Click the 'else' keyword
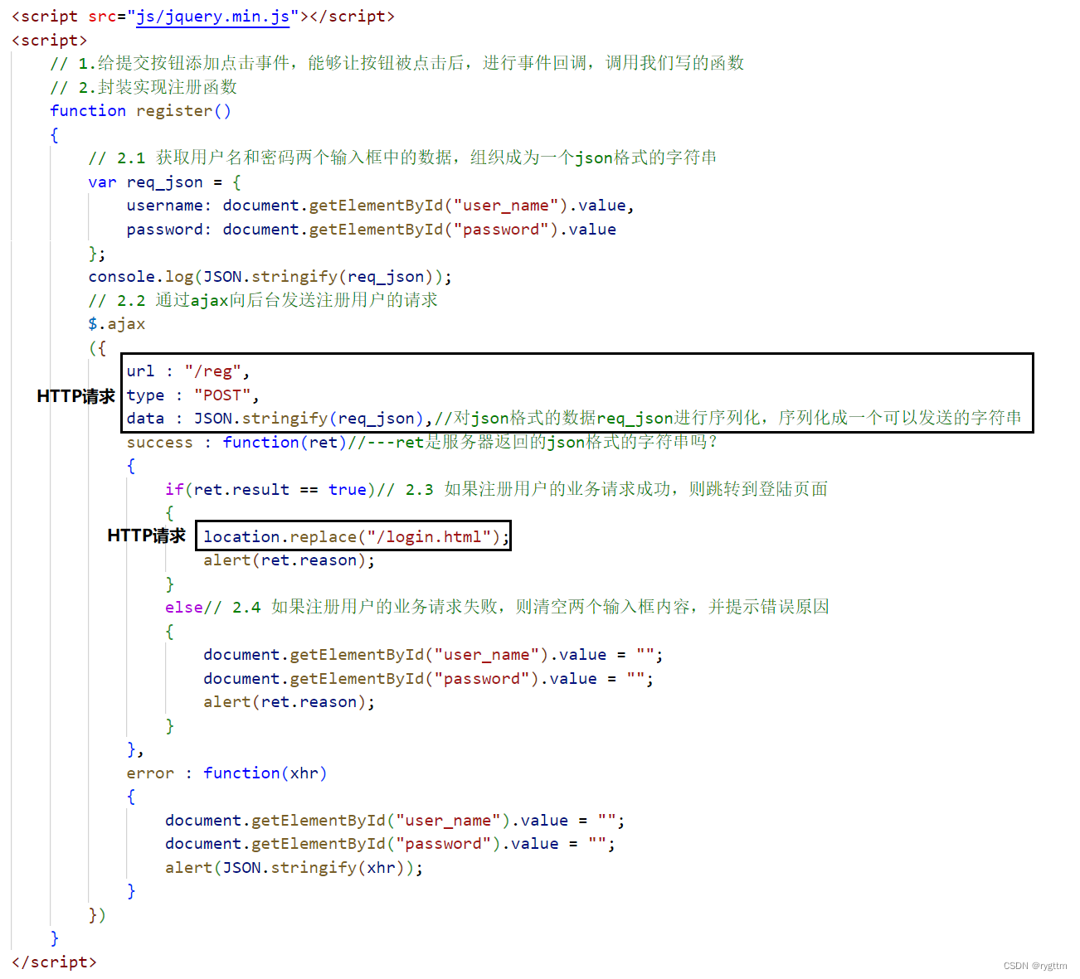Image resolution: width=1080 pixels, height=979 pixels. coord(183,608)
